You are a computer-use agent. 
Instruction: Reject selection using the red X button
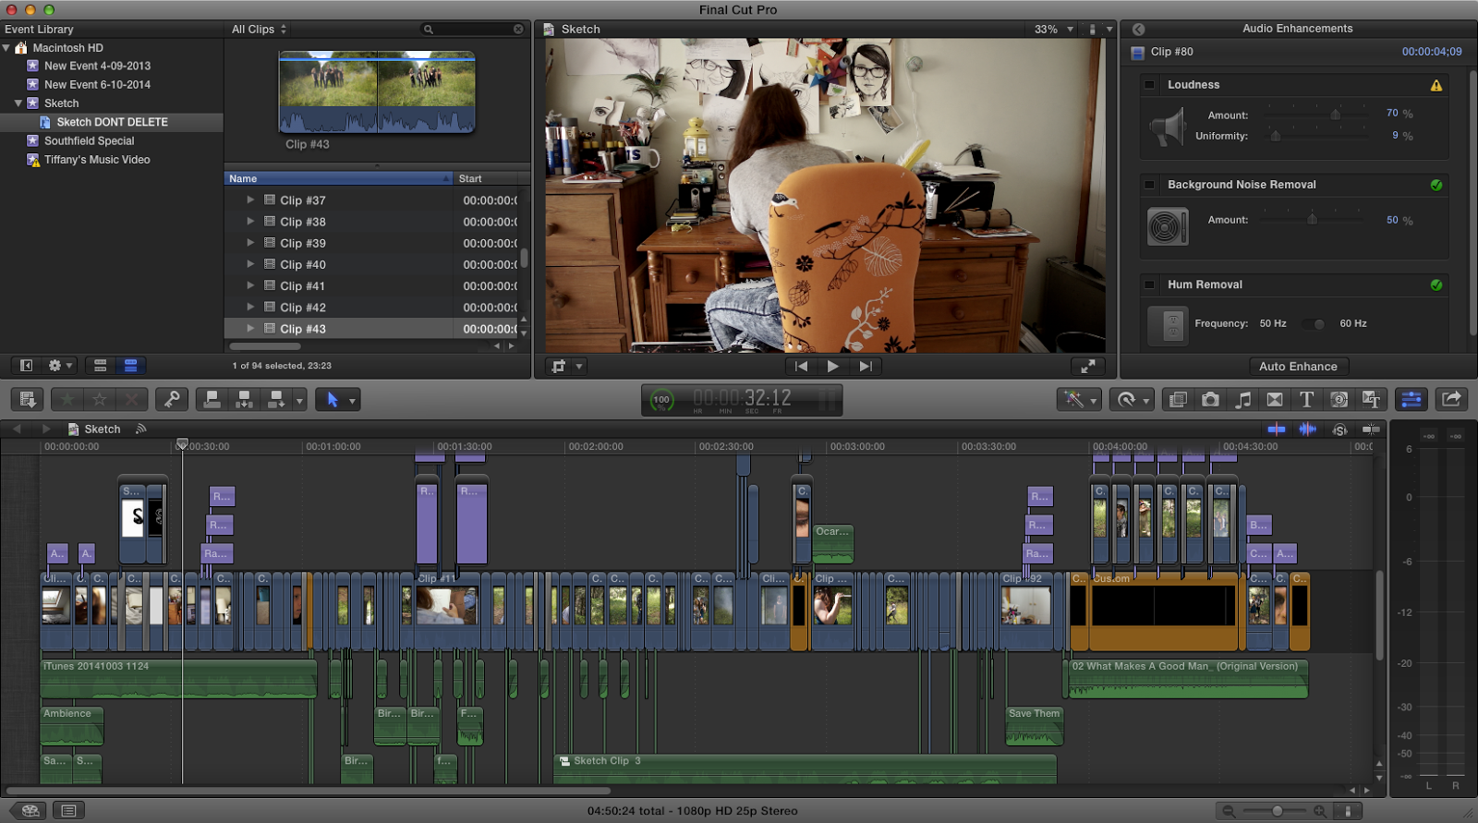click(x=131, y=399)
